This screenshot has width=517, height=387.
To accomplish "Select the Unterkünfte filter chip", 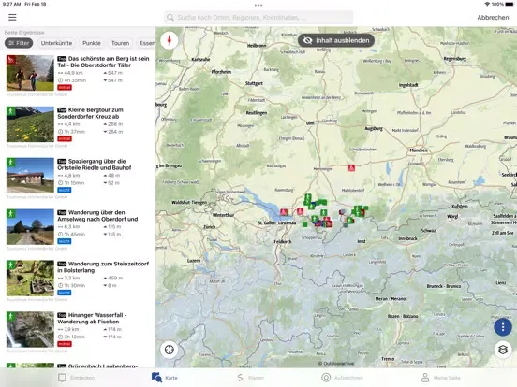I will (x=56, y=43).
